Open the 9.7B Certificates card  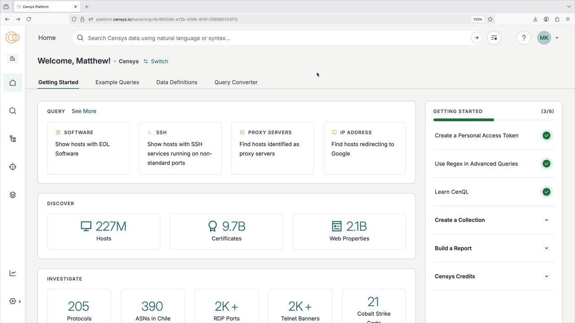(226, 231)
